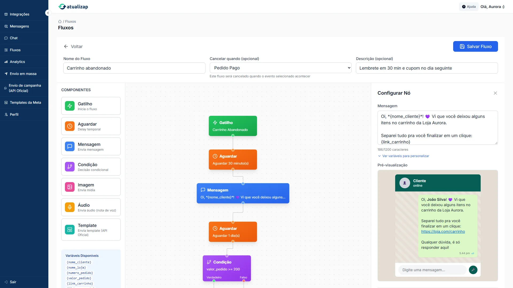513x288 pixels.
Task: Click the Fluxos breadcrumb link
Action: click(x=71, y=22)
